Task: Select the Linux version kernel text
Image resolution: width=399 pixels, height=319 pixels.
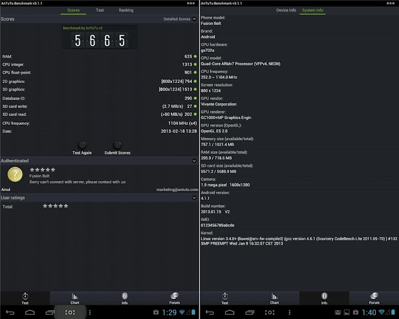Action: pyautogui.click(x=299, y=241)
